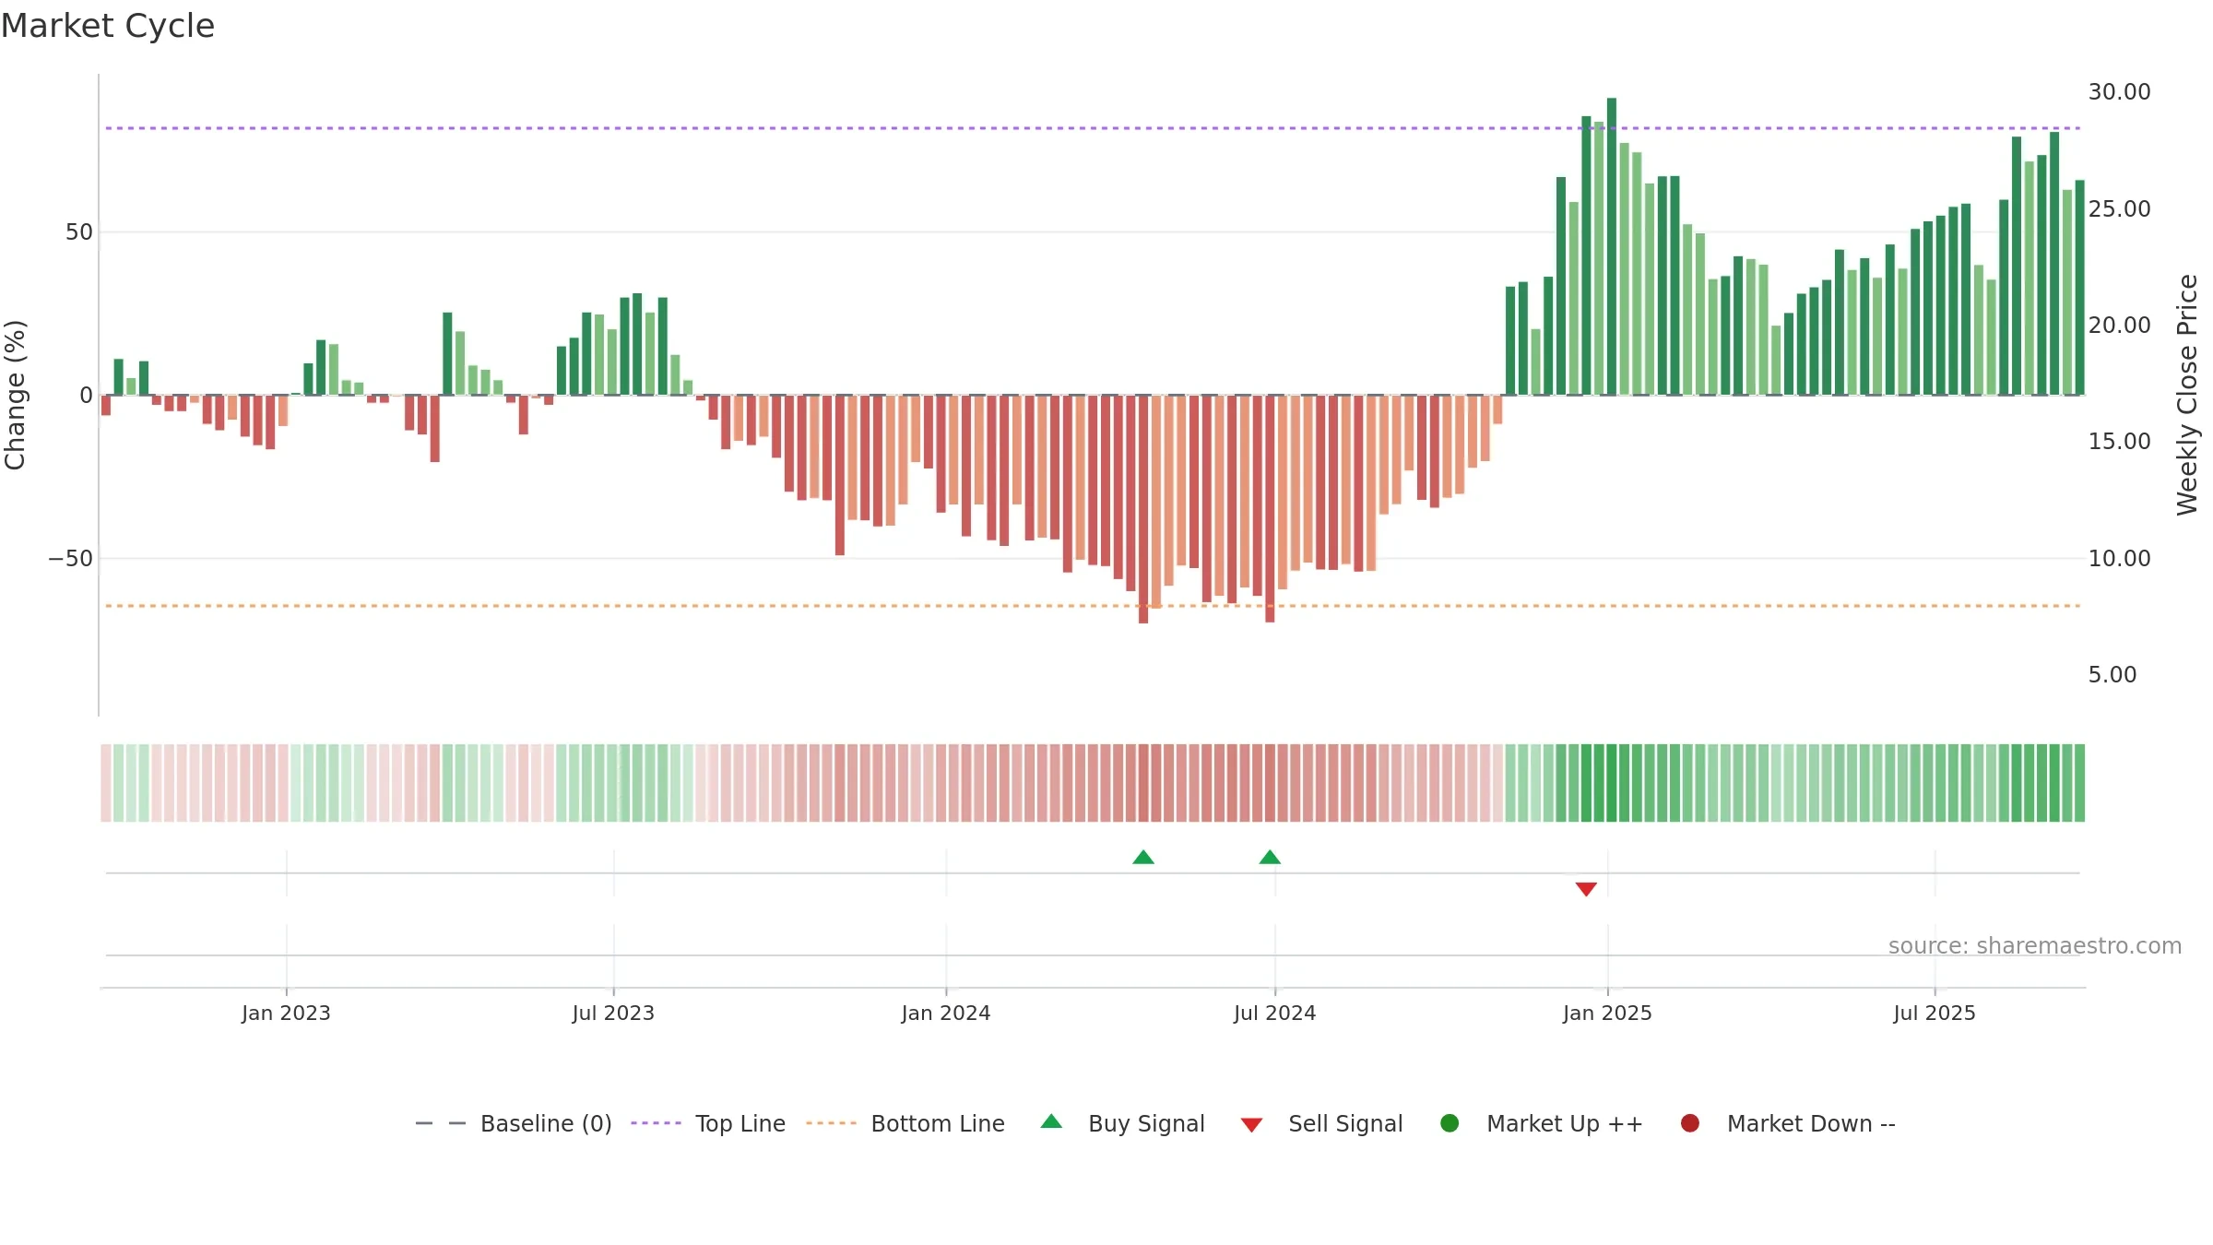The height and width of the screenshot is (1245, 2213).
Task: Click the 30.00 price axis label
Action: [x=2119, y=92]
